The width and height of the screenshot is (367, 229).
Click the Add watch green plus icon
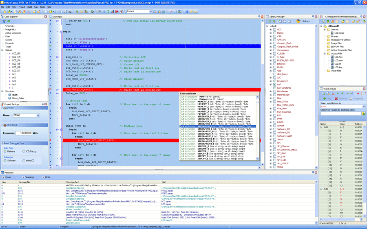coord(325,98)
